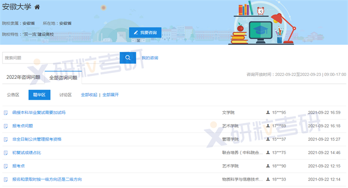Open question 非全日制公共管理报考资格
Screen dimensions: 348x188
tap(37, 139)
